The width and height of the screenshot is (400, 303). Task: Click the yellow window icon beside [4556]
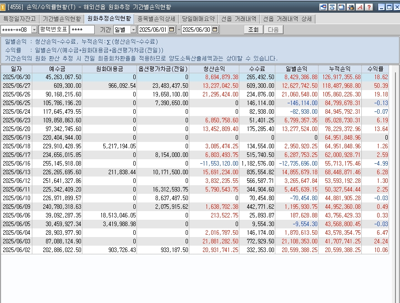[3, 7]
